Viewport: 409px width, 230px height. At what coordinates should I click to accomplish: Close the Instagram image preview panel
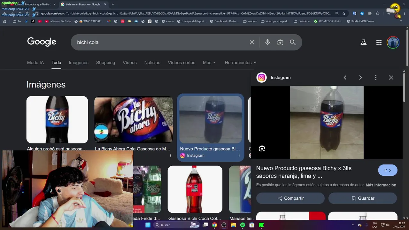391,77
